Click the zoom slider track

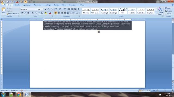coord(165,91)
